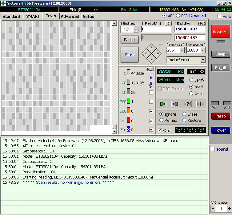The height and width of the screenshot is (215, 236).
Task: Click the reverse scan arrow icon
Action: (175, 104)
